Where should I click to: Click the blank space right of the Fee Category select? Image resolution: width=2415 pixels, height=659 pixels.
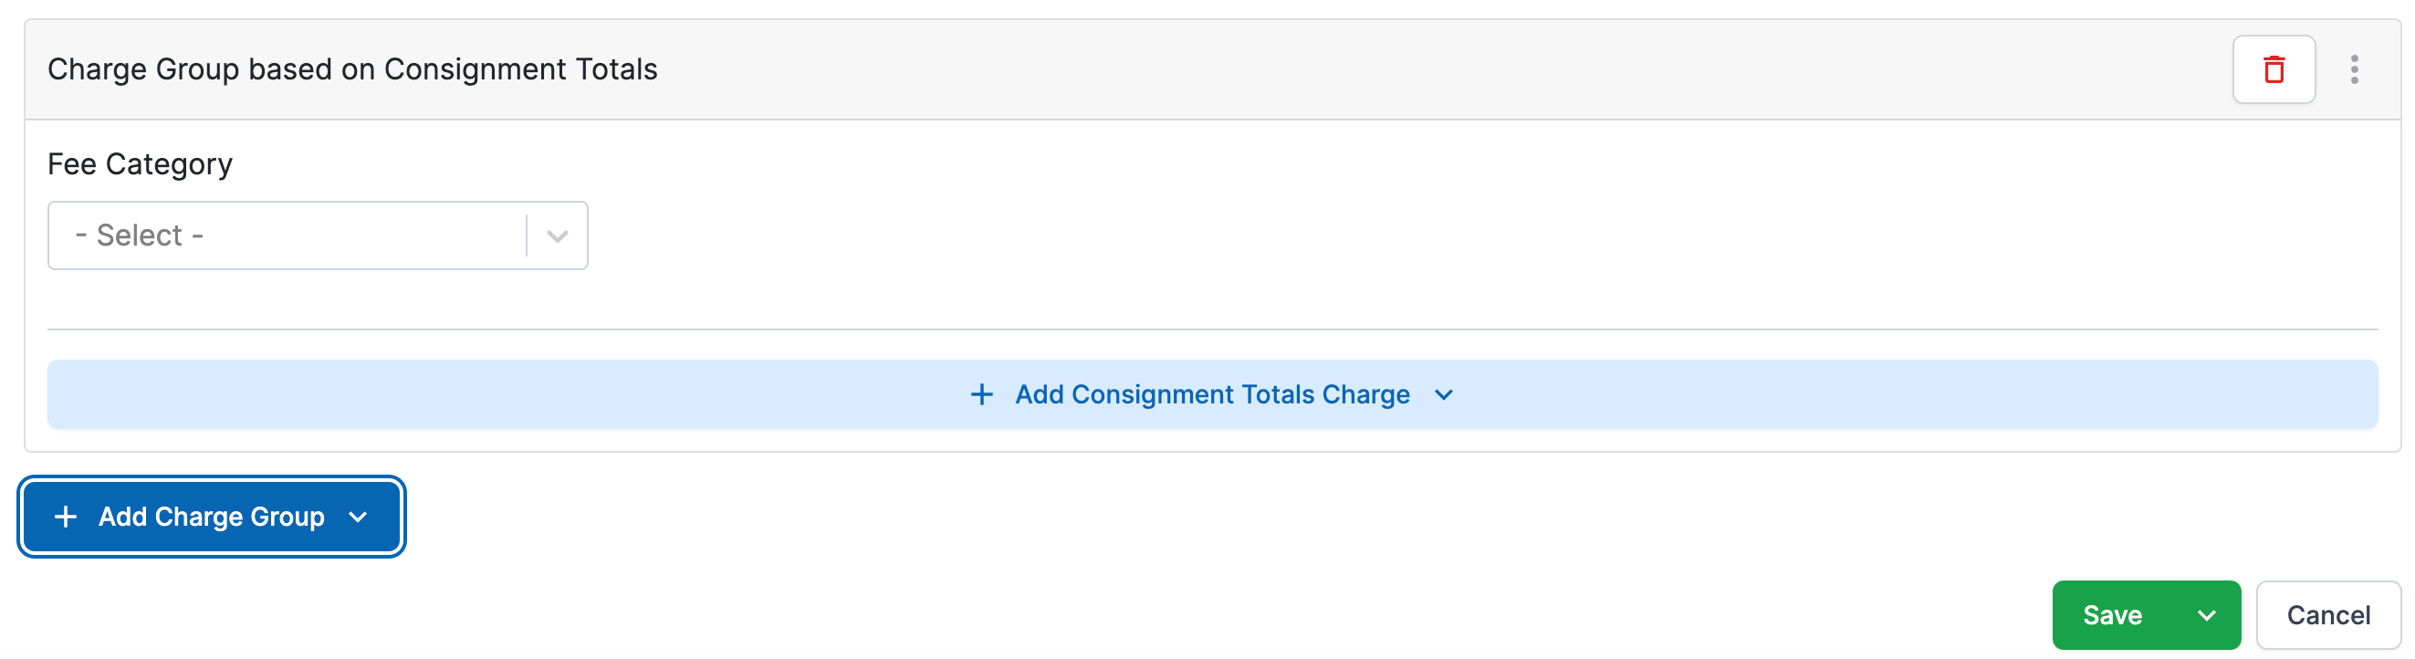[1406, 236]
